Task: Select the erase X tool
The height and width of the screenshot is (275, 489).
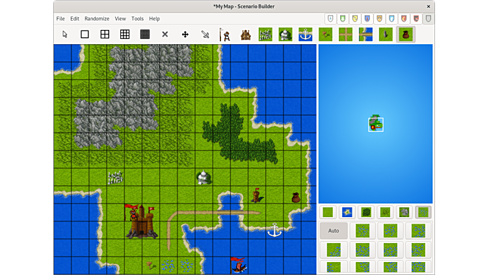Action: pyautogui.click(x=165, y=34)
